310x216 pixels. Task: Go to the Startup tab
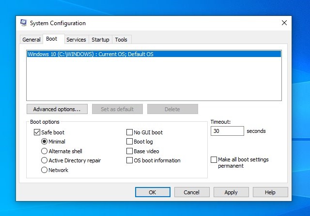(x=100, y=40)
